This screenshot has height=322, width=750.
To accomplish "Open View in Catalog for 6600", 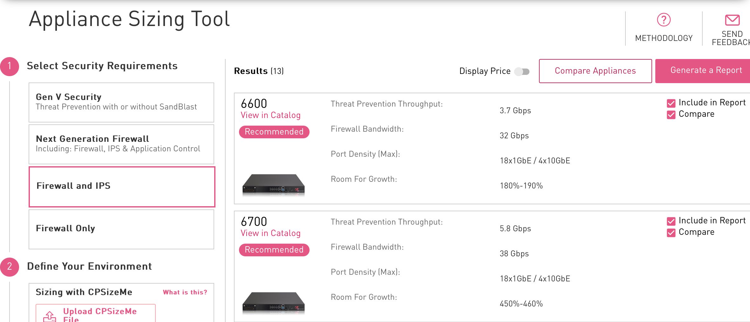I will pos(270,115).
